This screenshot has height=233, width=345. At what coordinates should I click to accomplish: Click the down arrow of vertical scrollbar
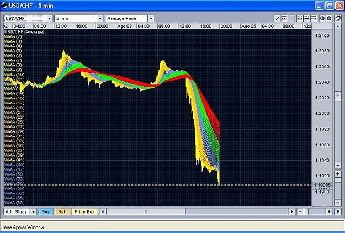pyautogui.click(x=338, y=165)
